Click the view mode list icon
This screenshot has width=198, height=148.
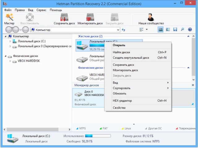tap(141, 30)
